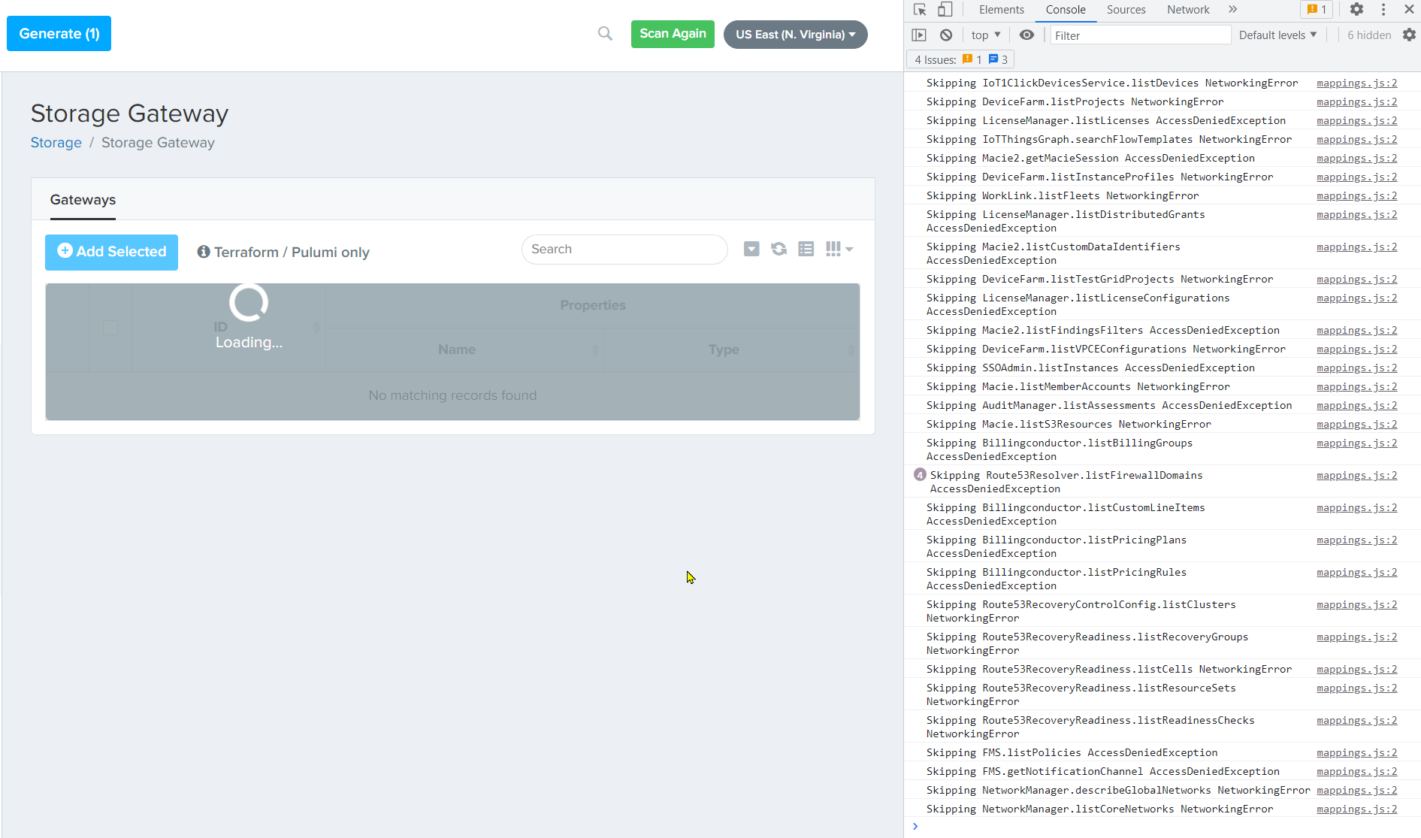Select 'Skipping Macie.listS3Resources NetworkingError' log line
The height and width of the screenshot is (838, 1421).
[1069, 425]
